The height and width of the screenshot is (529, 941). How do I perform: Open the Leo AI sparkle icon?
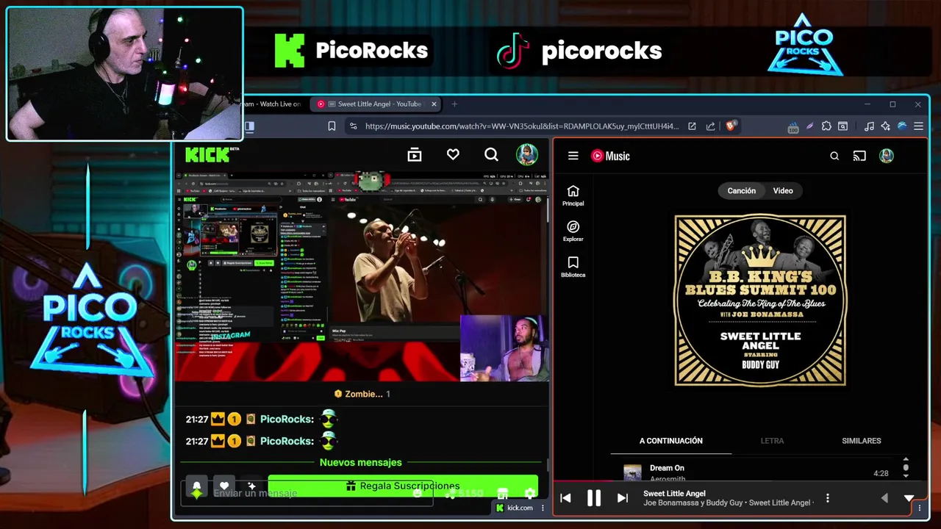pos(885,126)
